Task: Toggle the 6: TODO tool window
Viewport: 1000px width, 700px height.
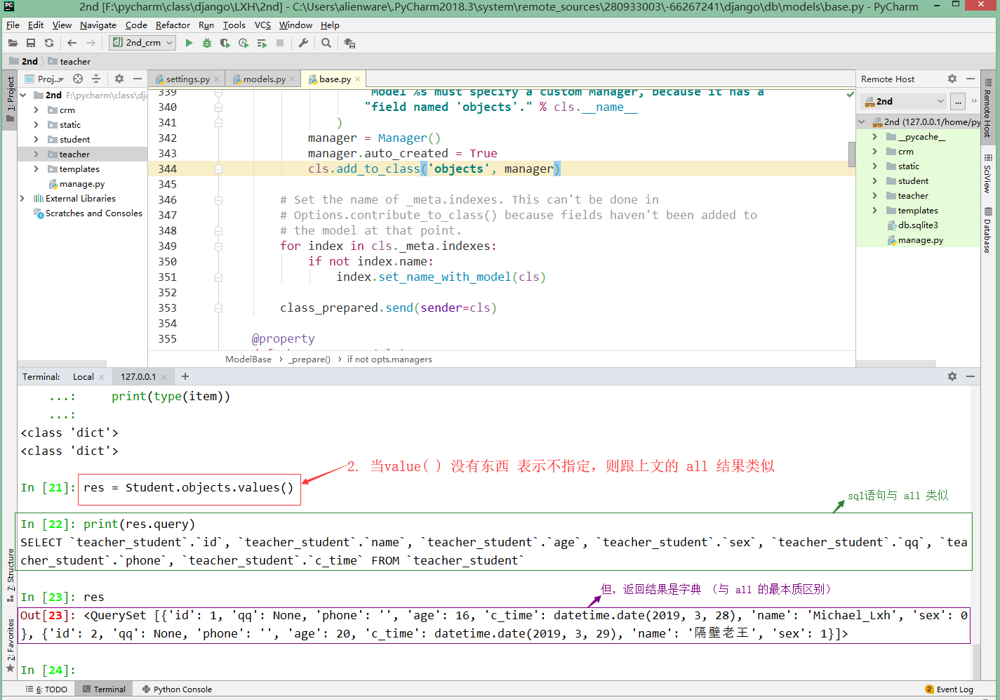Action: [x=47, y=689]
